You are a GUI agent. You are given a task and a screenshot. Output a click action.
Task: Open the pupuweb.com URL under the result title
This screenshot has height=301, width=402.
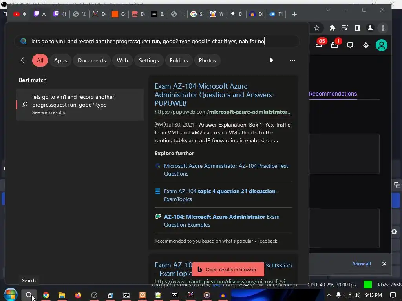[x=223, y=112]
